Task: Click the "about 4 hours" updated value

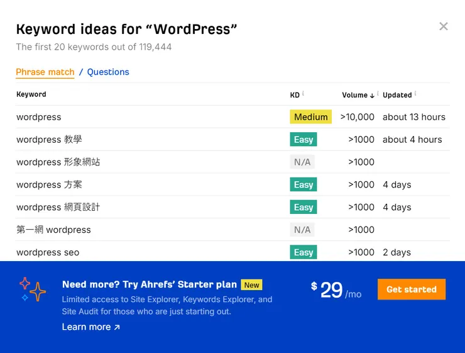Action: tap(412, 140)
